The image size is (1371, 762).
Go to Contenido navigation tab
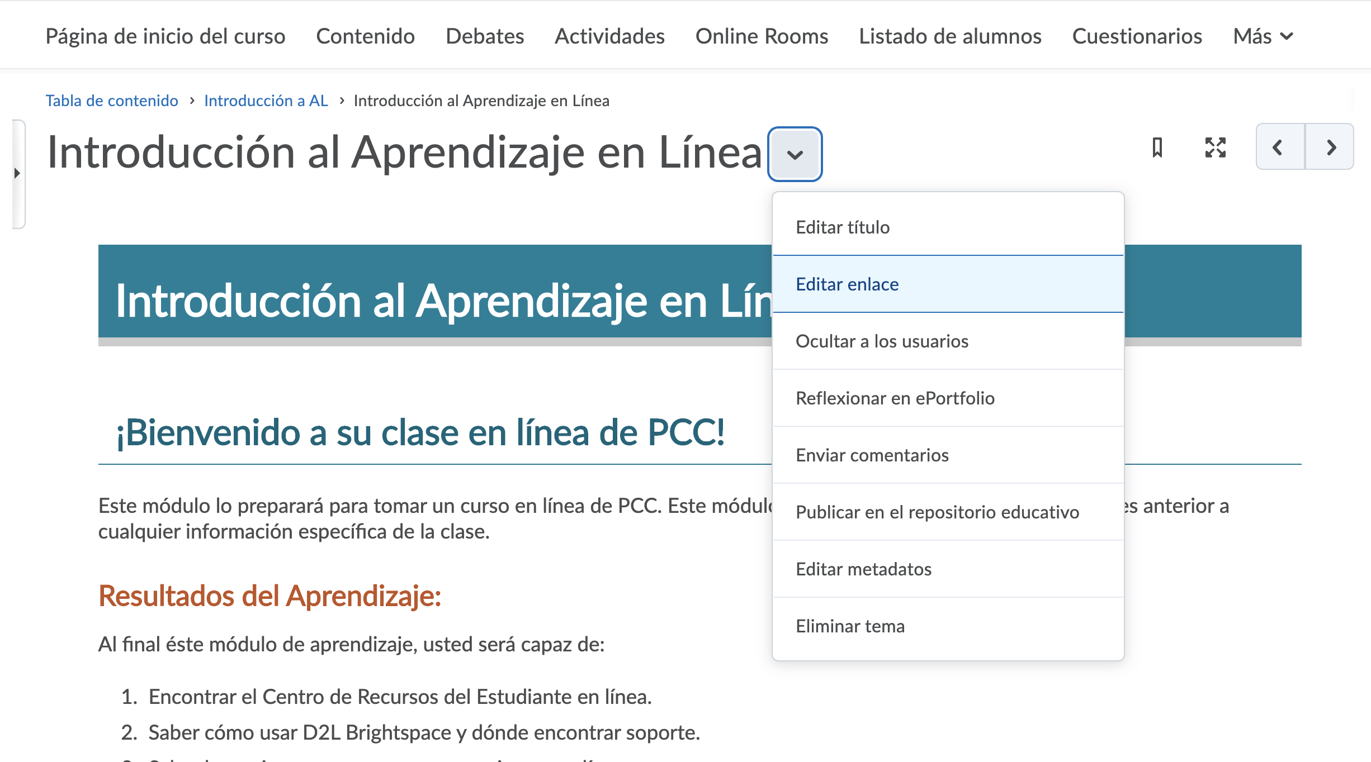365,36
